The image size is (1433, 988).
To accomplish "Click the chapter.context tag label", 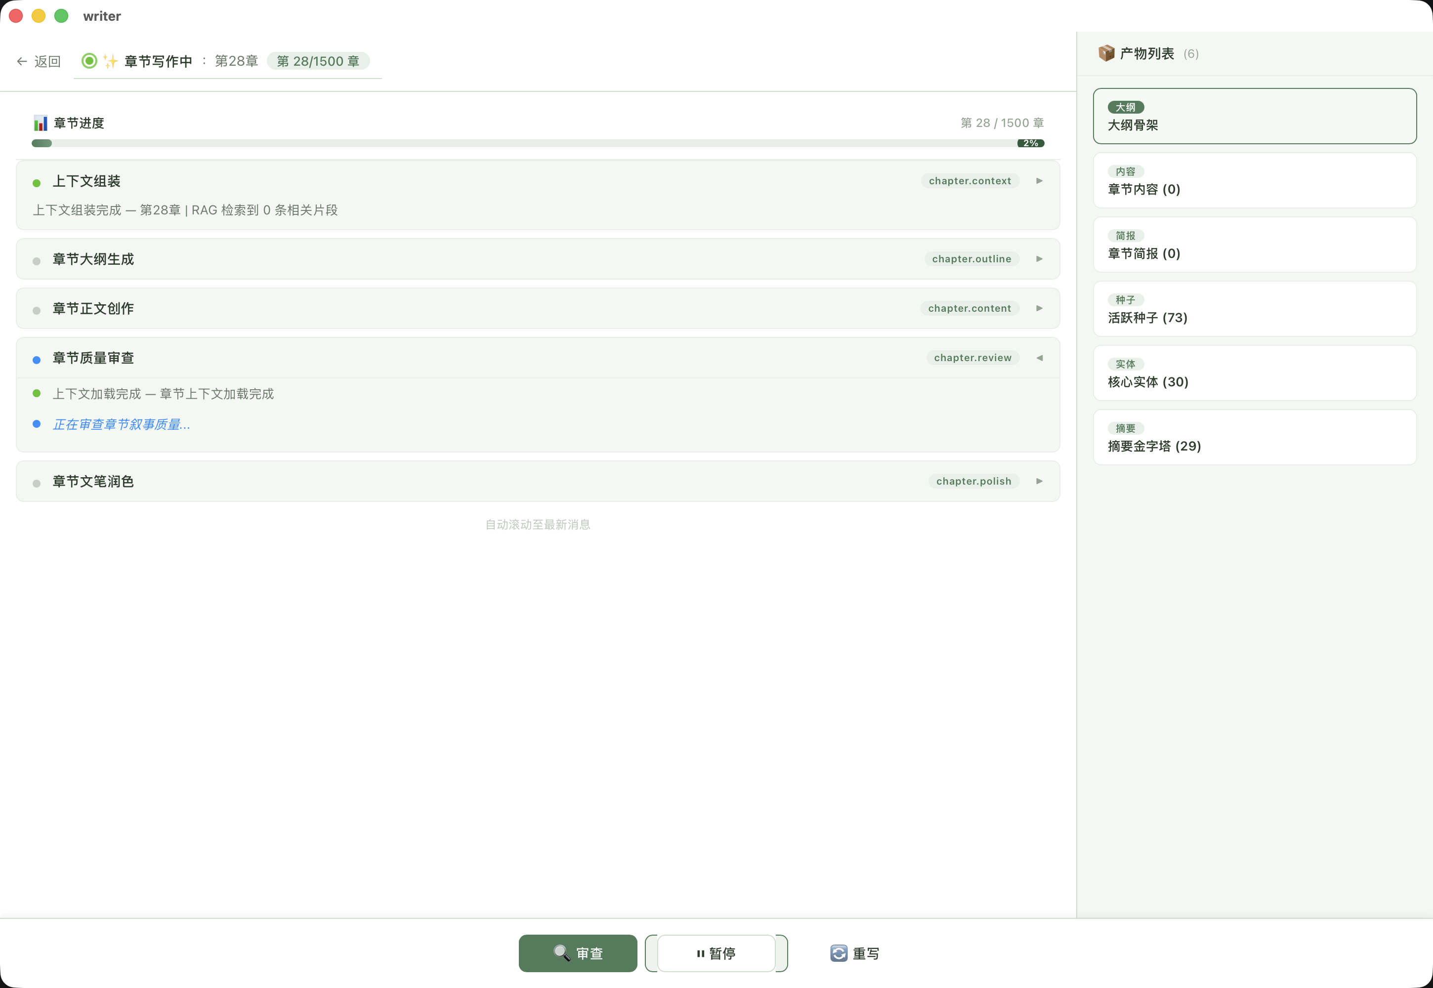I will click(x=970, y=181).
